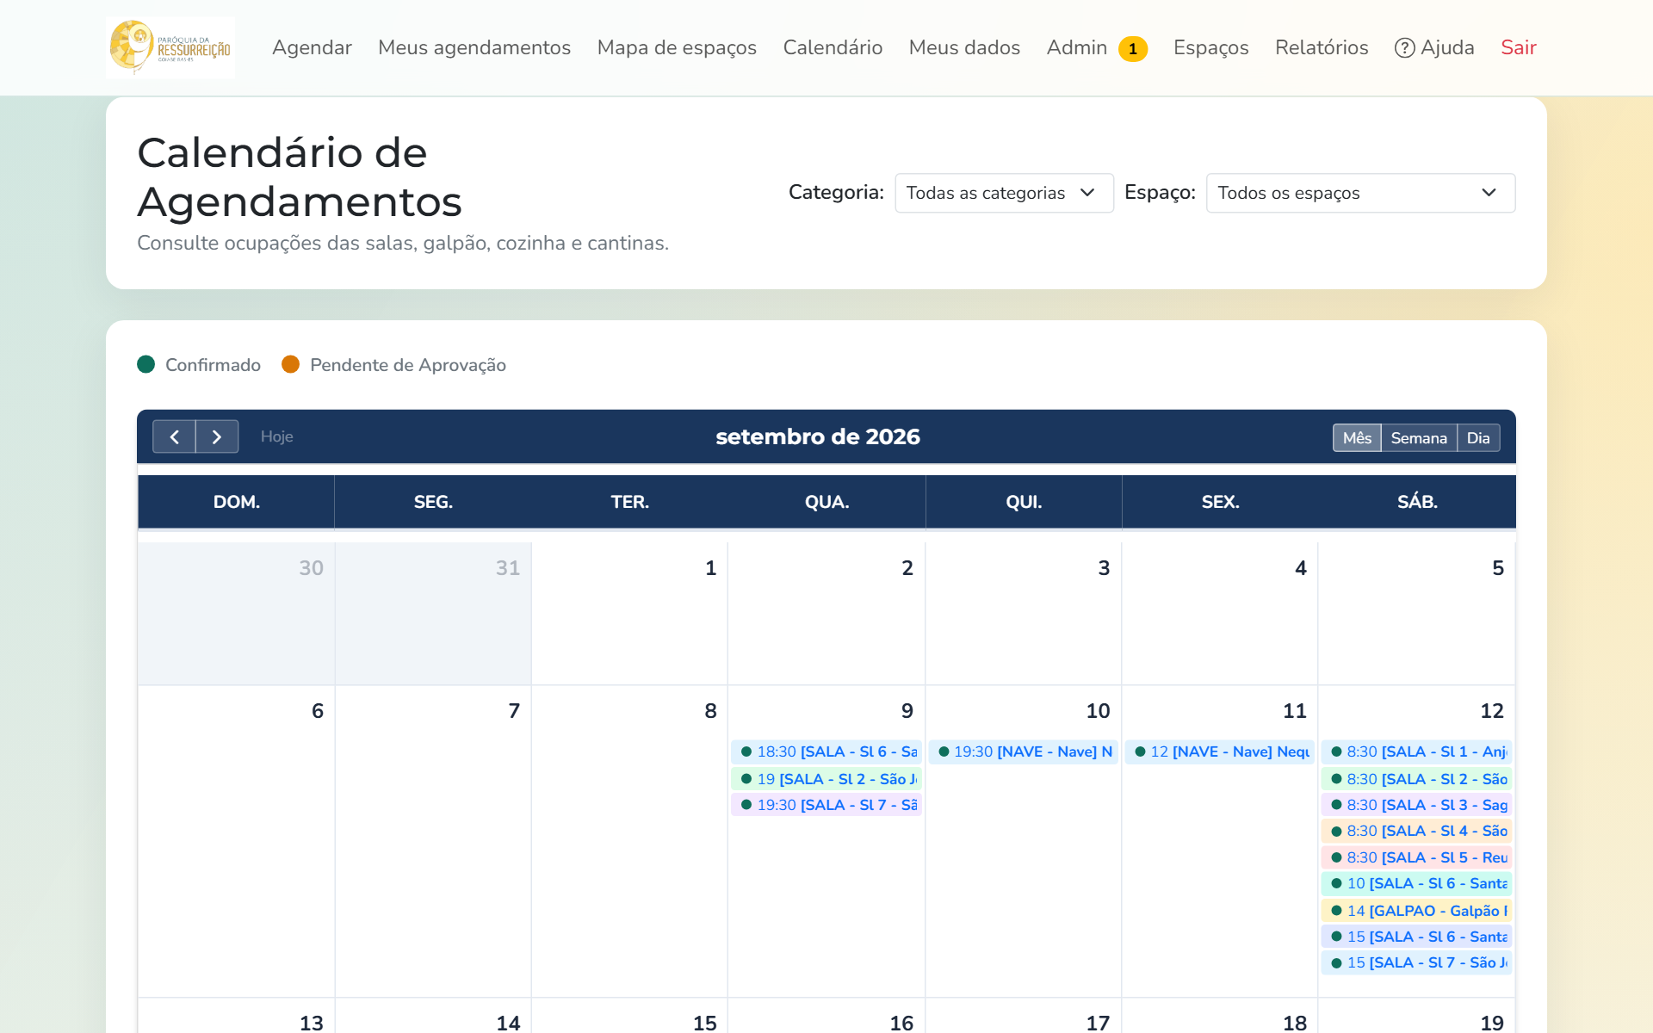This screenshot has height=1033, width=1653.
Task: Open Espaços navigation item
Action: 1210,47
